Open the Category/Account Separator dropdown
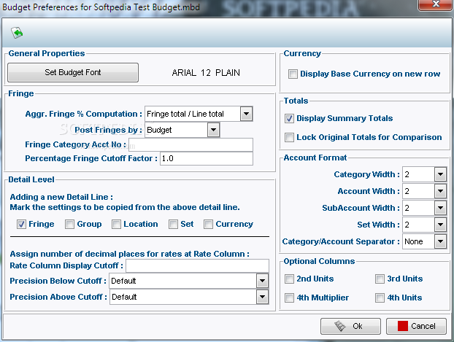Screen dimensions: 454x342 440,241
